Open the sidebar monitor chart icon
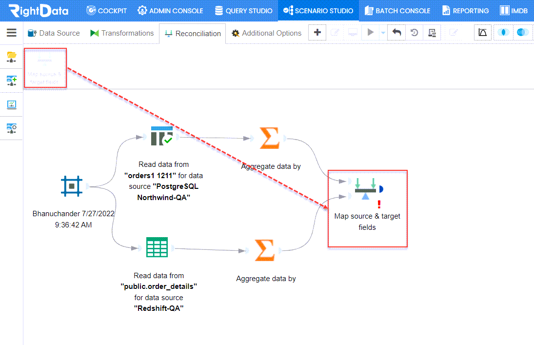Screen dimensions: 534x345 click(x=12, y=104)
